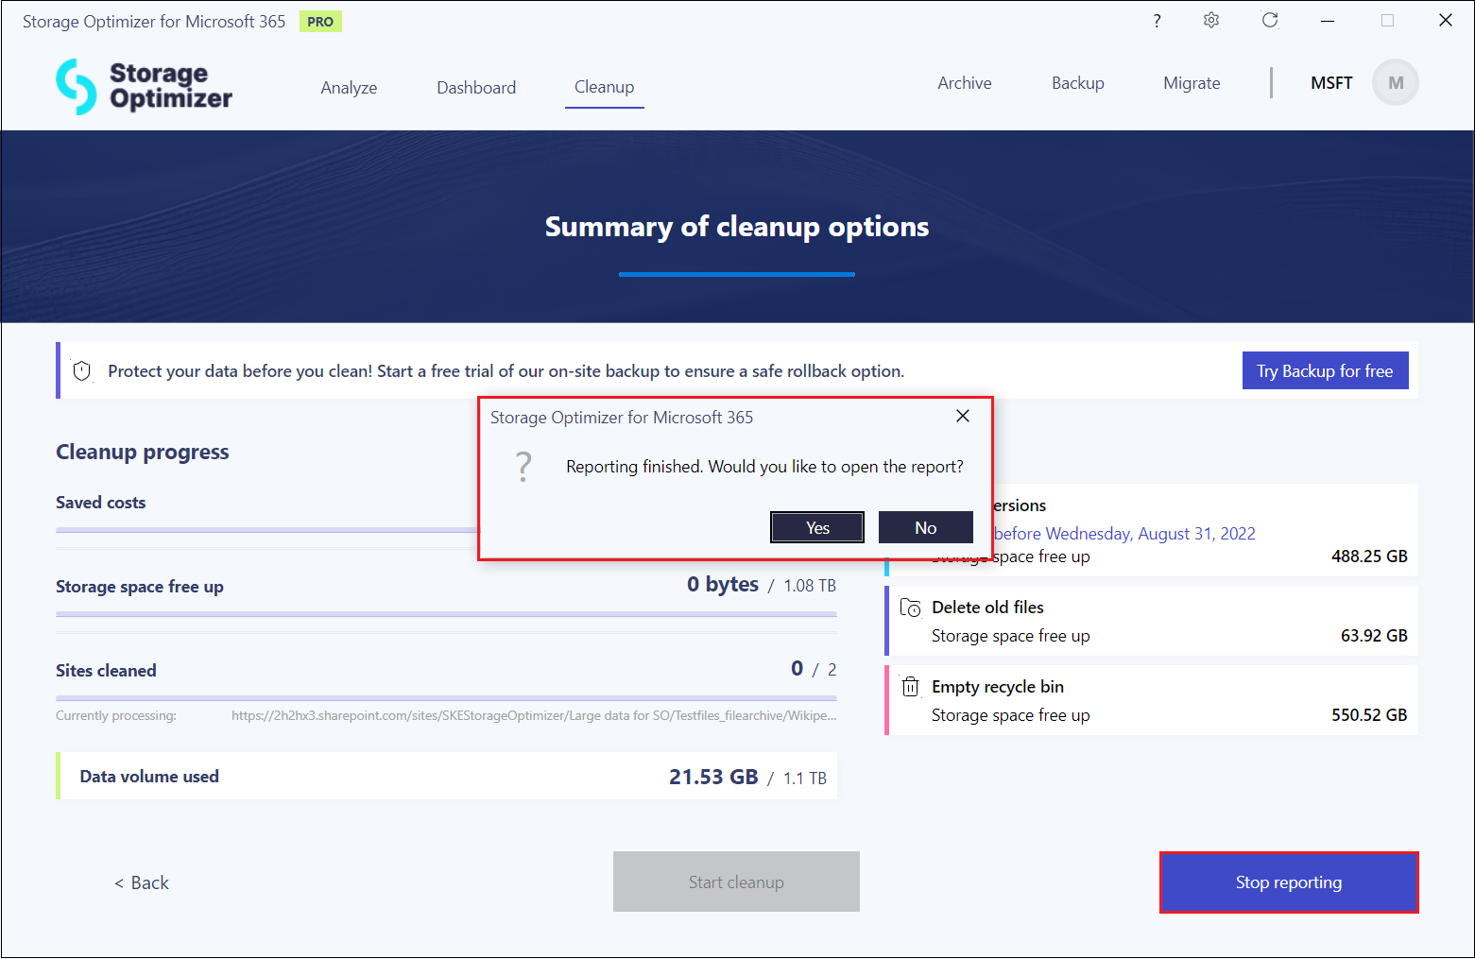Click the Try Backup for free button
1475x959 pixels.
[x=1324, y=371]
